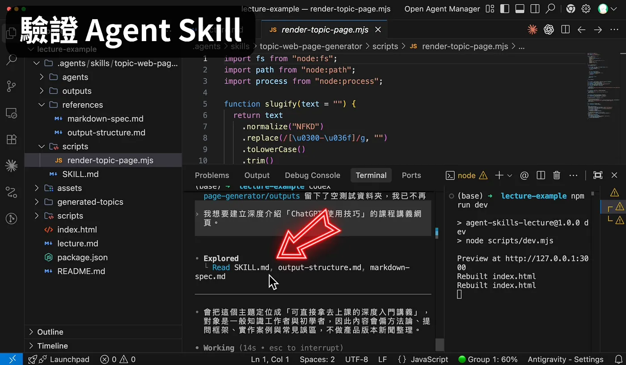Navigate forward with the right arrow
Screen dimensions: 626x365
coord(598,29)
